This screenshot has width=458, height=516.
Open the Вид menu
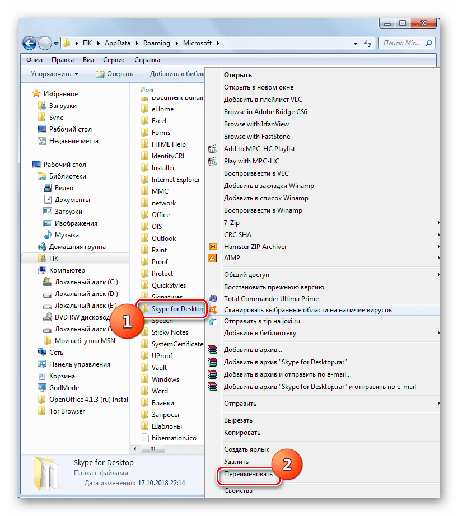click(88, 60)
